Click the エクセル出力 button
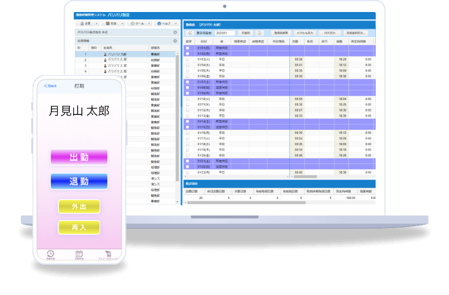This screenshot has height=295, width=449. (x=305, y=33)
